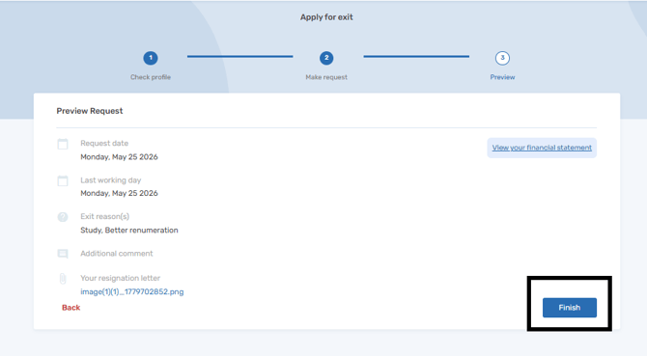
Task: Click the Exit reason question mark icon
Action: 63,217
